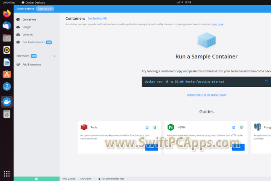The height and width of the screenshot is (181, 271).
Task: Click the Redis logo icon
Action: [84, 127]
